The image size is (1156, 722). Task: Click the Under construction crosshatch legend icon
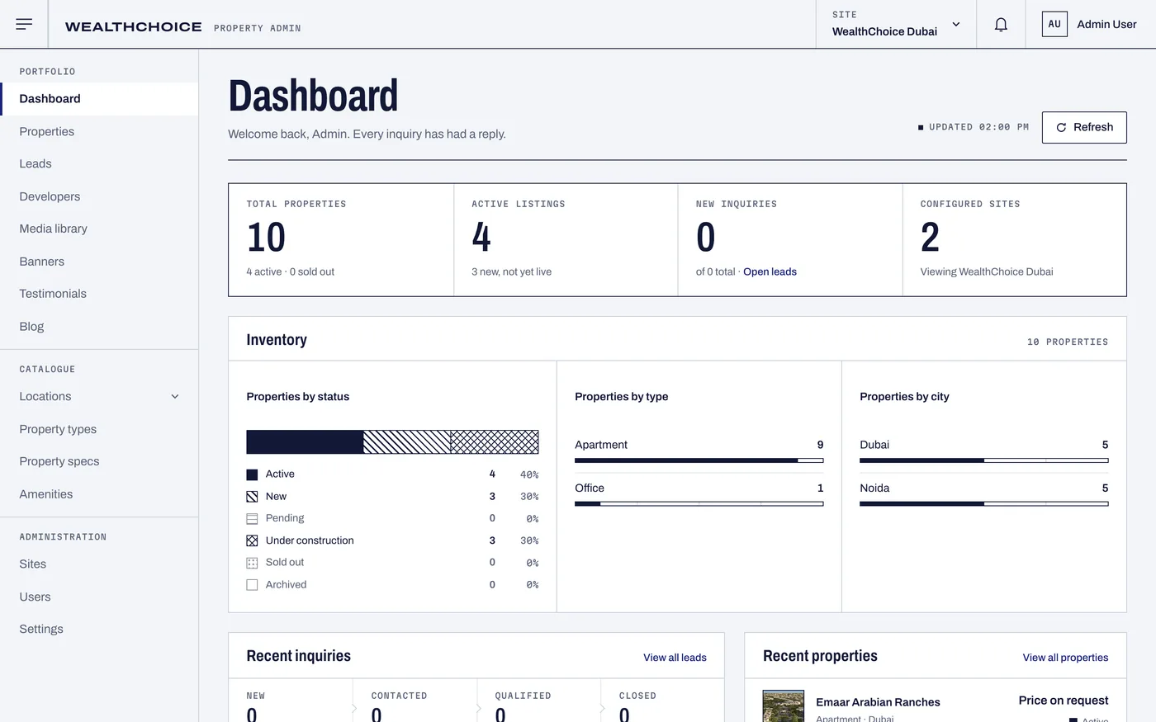[x=252, y=540]
